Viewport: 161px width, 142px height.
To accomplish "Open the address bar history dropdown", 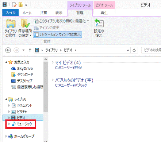I will (128, 50).
